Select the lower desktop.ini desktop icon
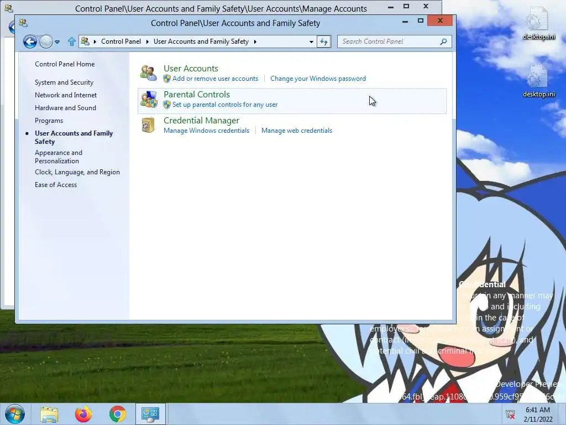 (538, 81)
